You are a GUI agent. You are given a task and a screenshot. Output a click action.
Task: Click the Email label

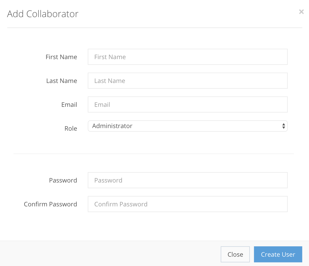coord(69,104)
